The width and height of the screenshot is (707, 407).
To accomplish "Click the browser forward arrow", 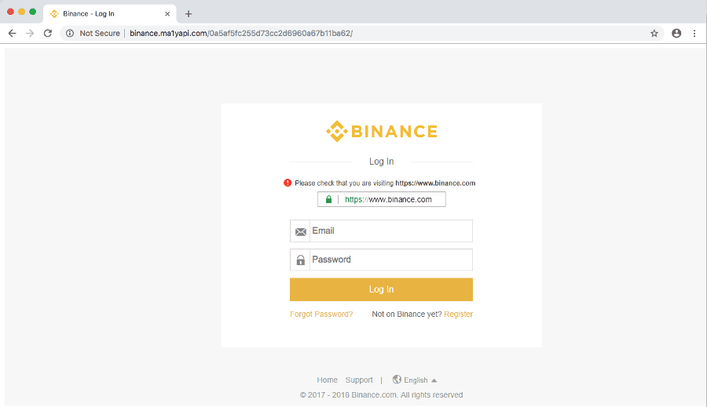I will pos(30,33).
